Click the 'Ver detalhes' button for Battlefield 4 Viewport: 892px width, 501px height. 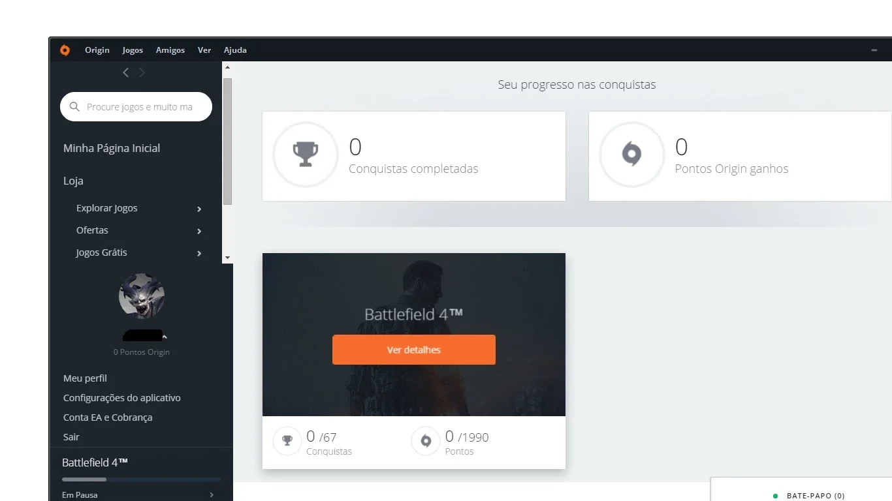(x=414, y=350)
